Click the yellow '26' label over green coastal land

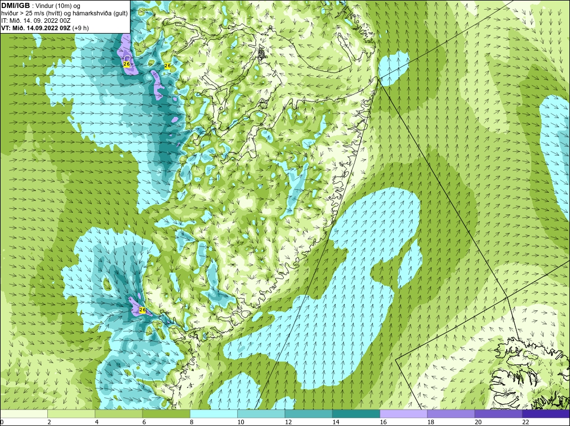click(168, 66)
